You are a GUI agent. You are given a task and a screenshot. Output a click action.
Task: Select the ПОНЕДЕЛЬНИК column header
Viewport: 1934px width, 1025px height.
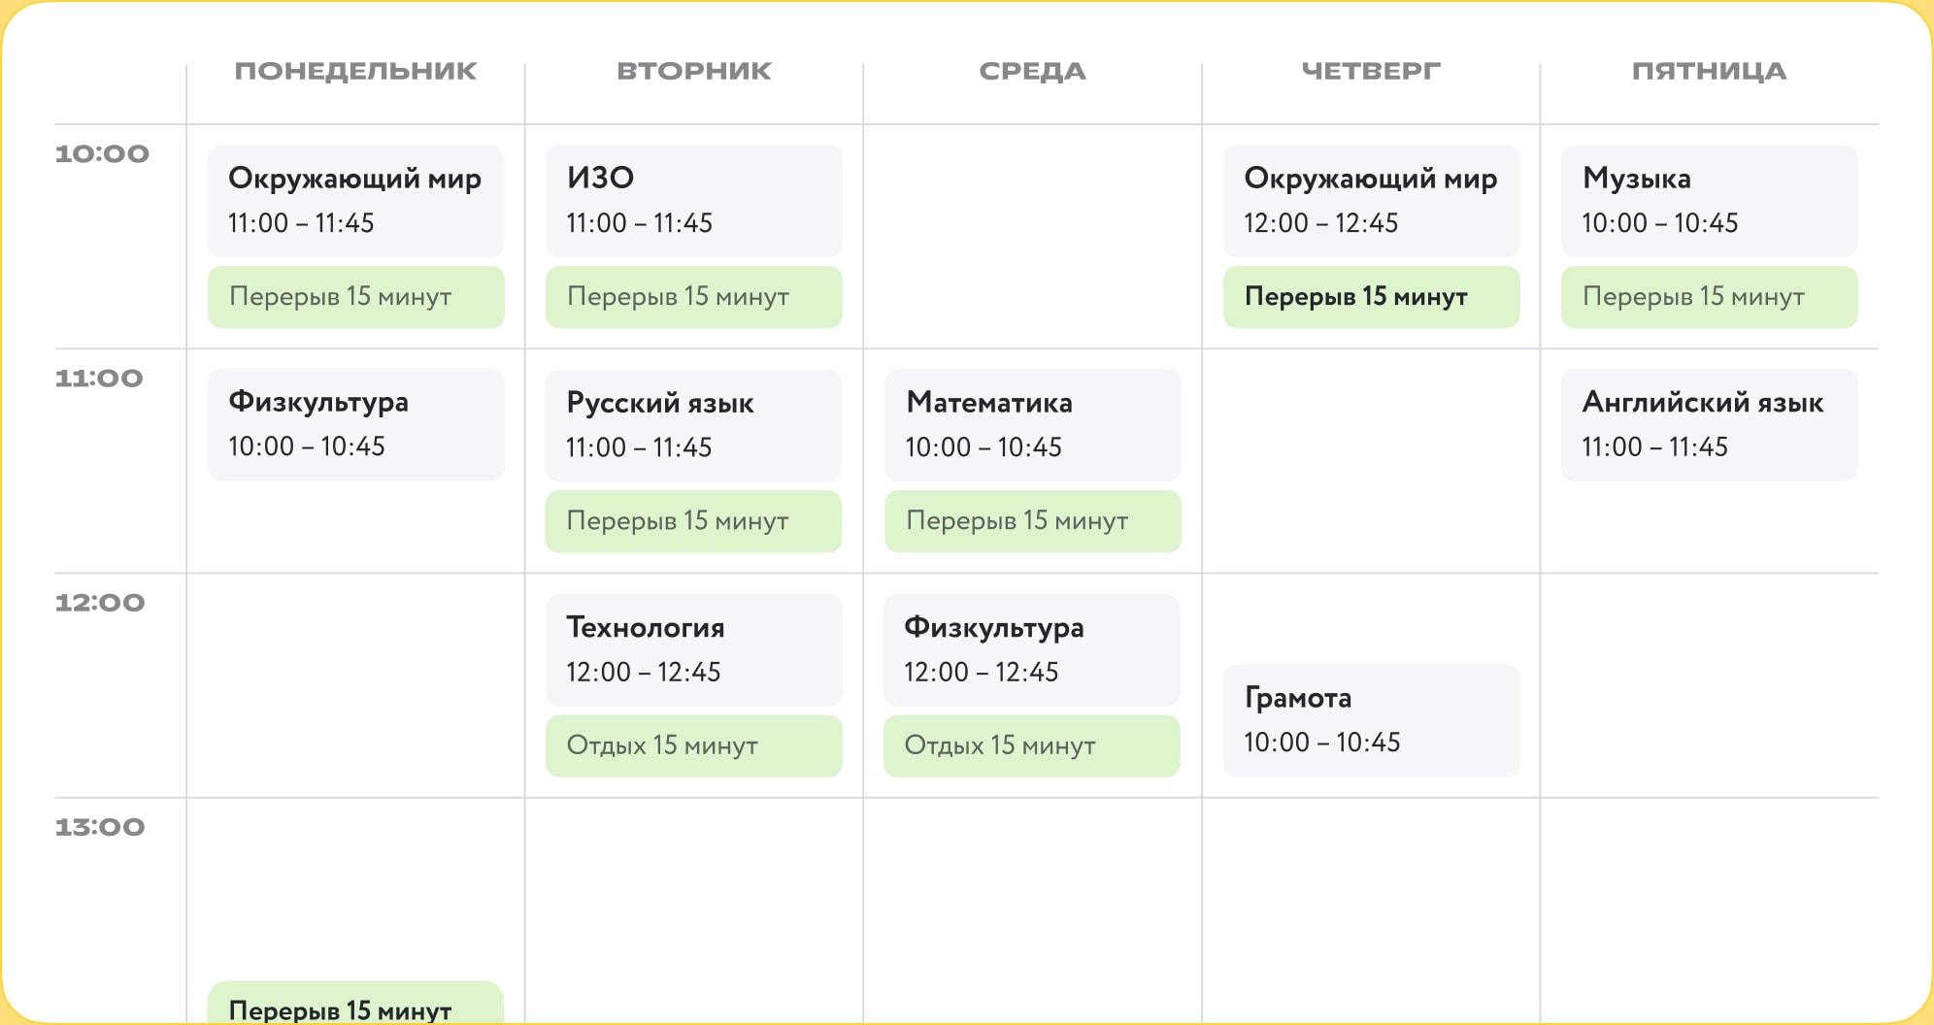tap(356, 71)
